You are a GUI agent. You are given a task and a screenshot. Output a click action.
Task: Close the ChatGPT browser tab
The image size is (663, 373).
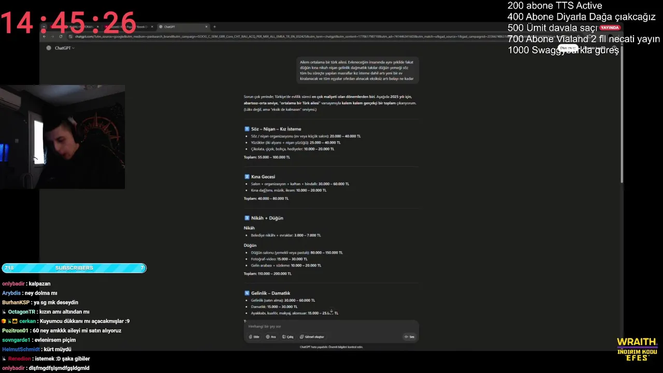[x=207, y=26]
